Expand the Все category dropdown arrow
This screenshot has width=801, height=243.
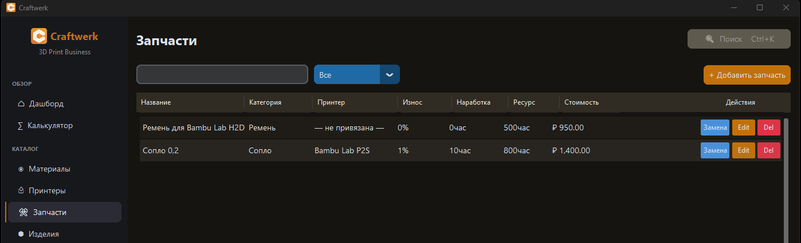pos(390,74)
